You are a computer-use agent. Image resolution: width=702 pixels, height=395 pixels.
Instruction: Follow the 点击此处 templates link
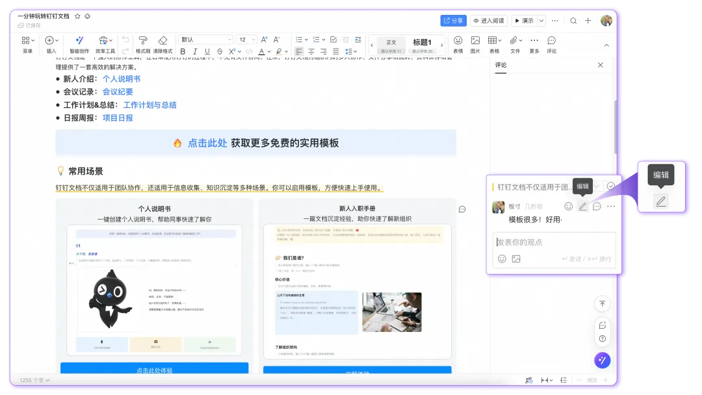pos(207,143)
